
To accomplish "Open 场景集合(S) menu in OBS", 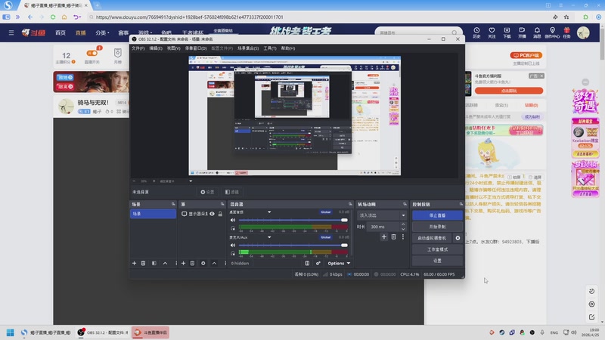I will (248, 48).
